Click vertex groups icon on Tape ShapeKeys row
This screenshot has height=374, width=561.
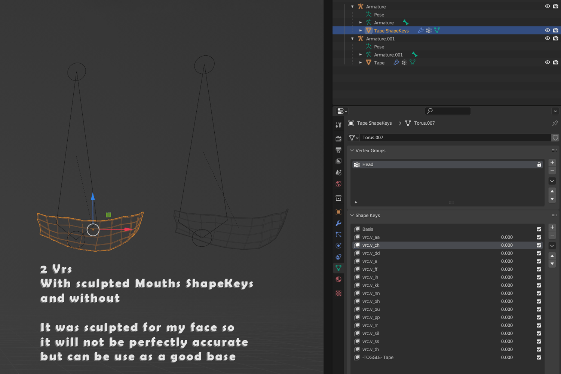coord(429,31)
